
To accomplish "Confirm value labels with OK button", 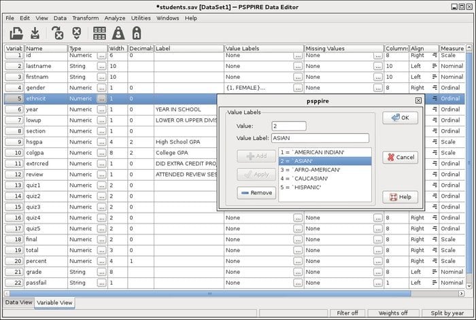I will [x=400, y=118].
